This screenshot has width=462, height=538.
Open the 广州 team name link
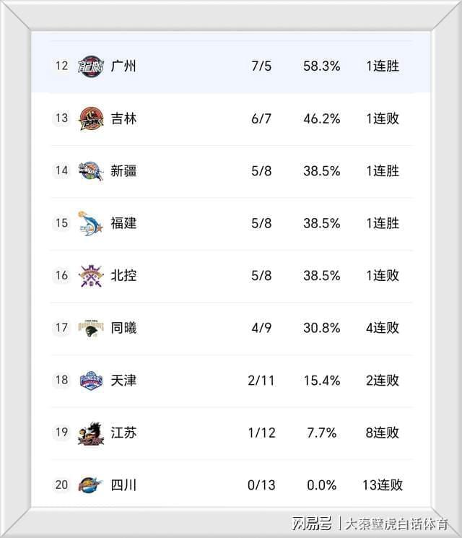pos(123,66)
